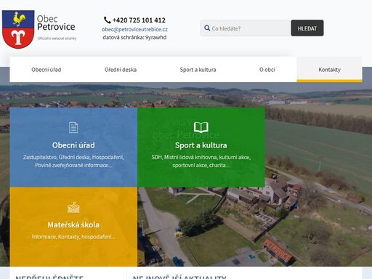372x279 pixels.
Task: Click the magnifier icon in search field
Action: tap(207, 28)
